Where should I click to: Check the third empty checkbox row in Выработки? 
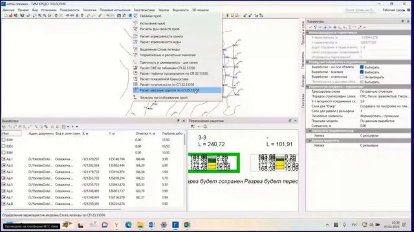click(x=4, y=153)
